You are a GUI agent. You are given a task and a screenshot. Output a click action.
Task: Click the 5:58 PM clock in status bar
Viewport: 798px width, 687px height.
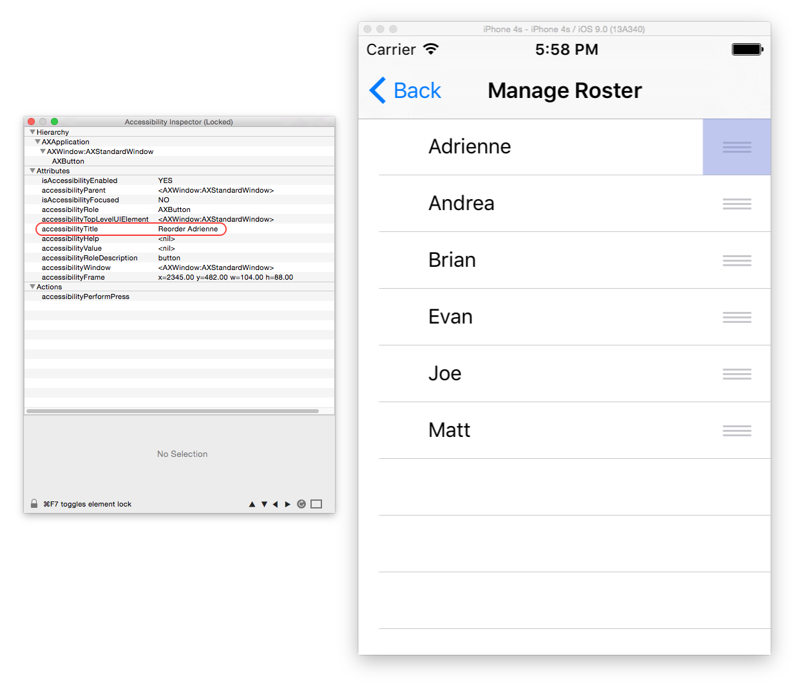tap(567, 50)
